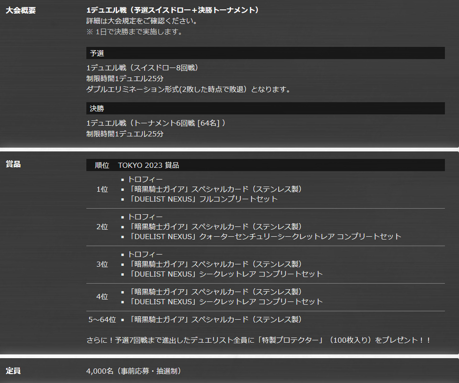Click the 決勝 header bar

[266, 108]
